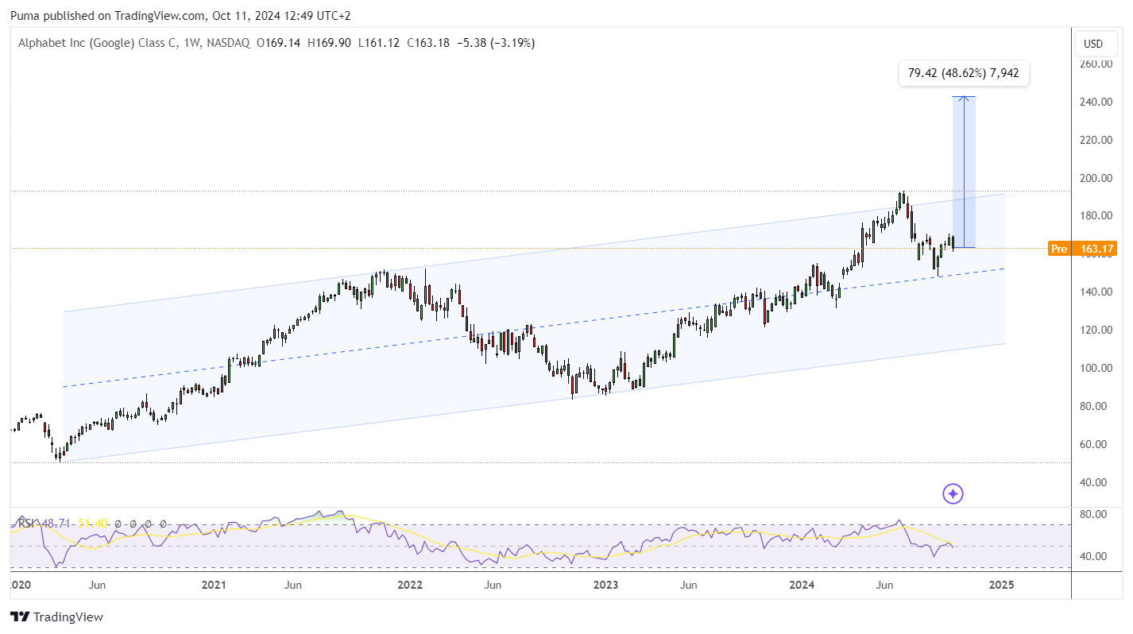Viewport: 1133px width, 634px height.
Task: Click the June 2024 peak candlestick
Action: pyautogui.click(x=902, y=199)
